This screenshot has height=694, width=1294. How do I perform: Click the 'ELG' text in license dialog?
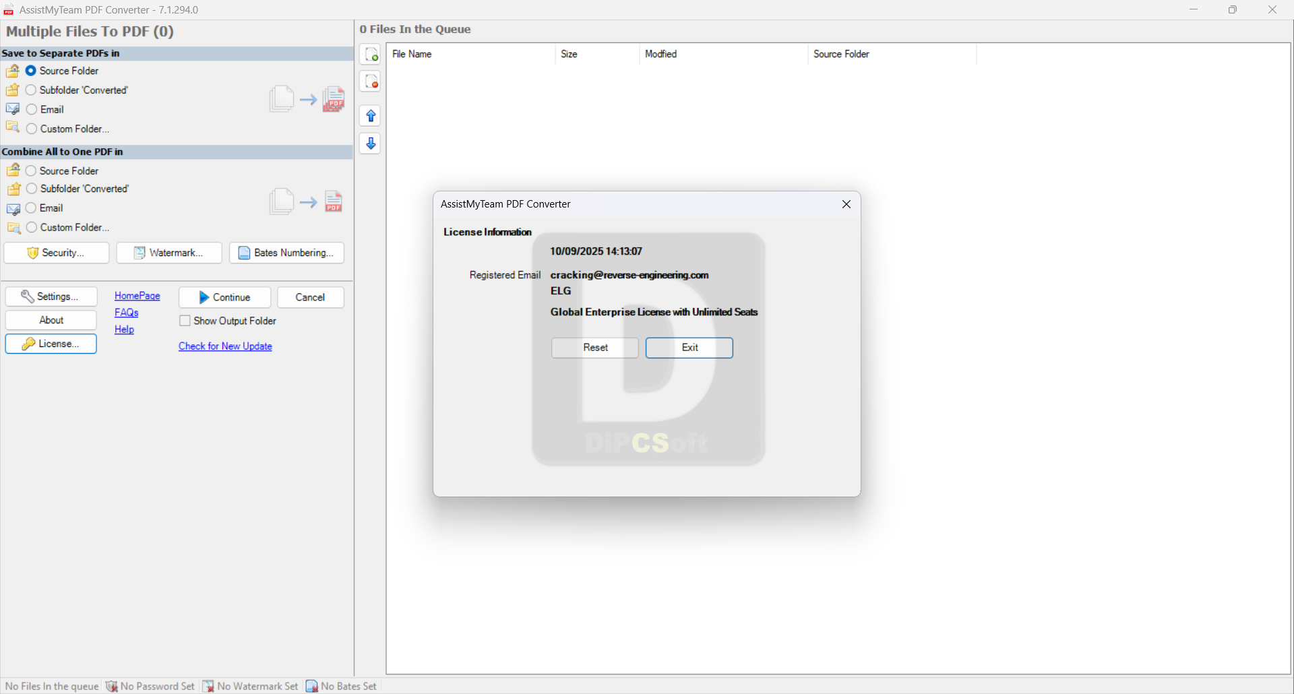pos(561,291)
